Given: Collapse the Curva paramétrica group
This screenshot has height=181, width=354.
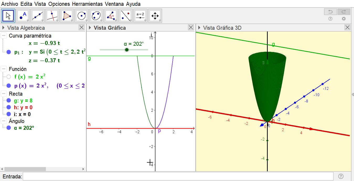Looking at the screenshot, I should pos(4,36).
